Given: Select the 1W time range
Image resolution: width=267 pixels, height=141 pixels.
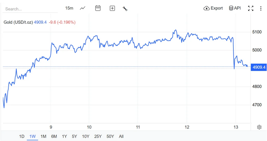Looking at the screenshot, I should [32, 136].
